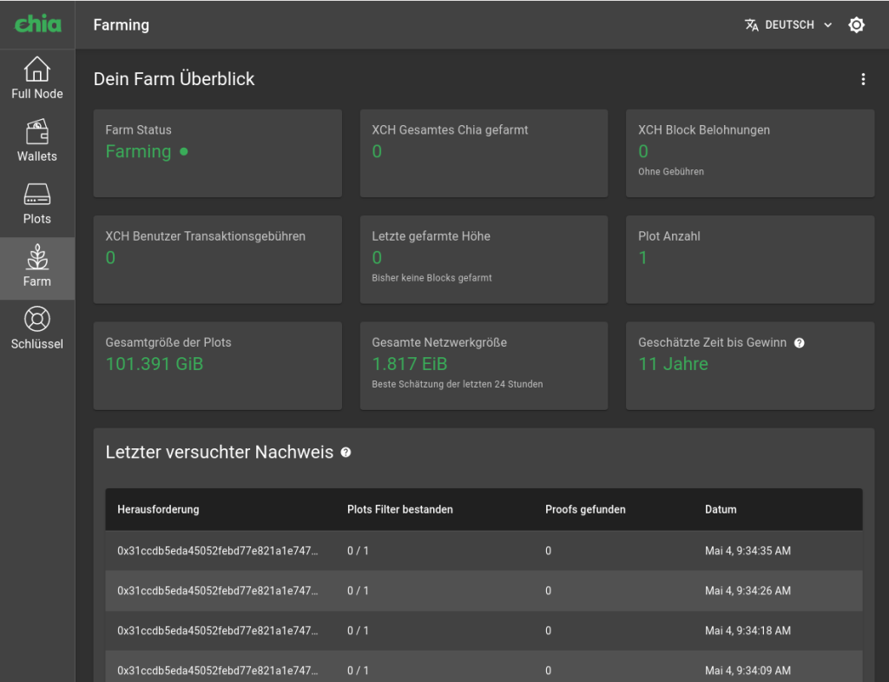Click the Datum column header

(x=720, y=509)
